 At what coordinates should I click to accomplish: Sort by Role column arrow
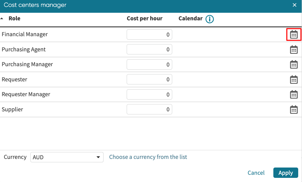(x=2, y=19)
